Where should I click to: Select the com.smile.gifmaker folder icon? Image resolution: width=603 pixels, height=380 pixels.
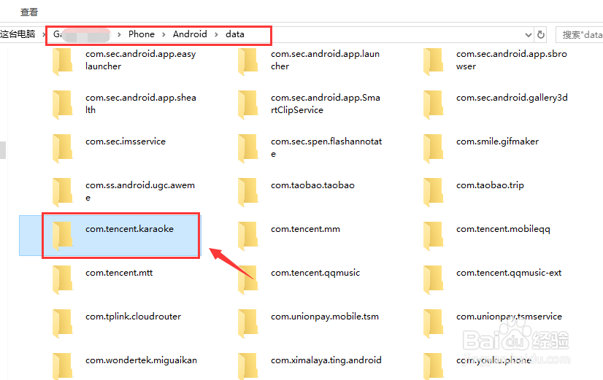[434, 148]
